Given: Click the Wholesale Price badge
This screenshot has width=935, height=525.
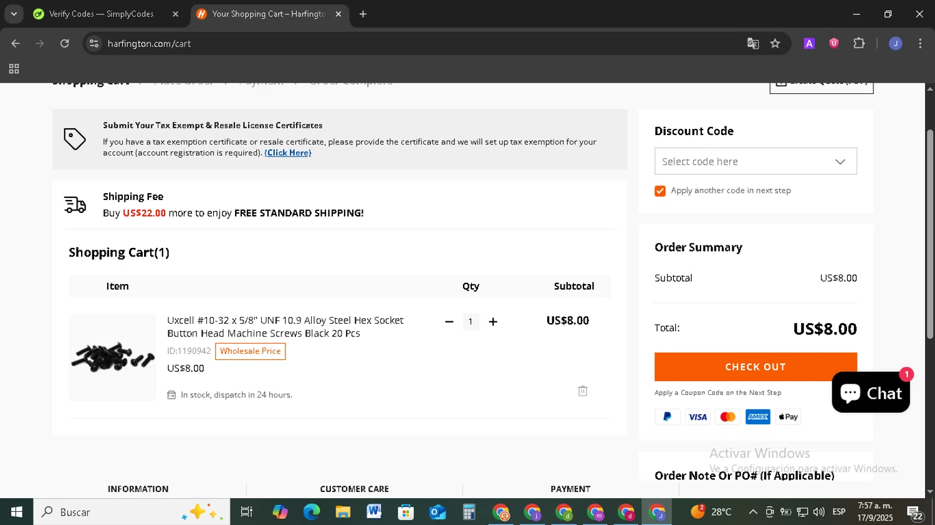Looking at the screenshot, I should click(250, 351).
